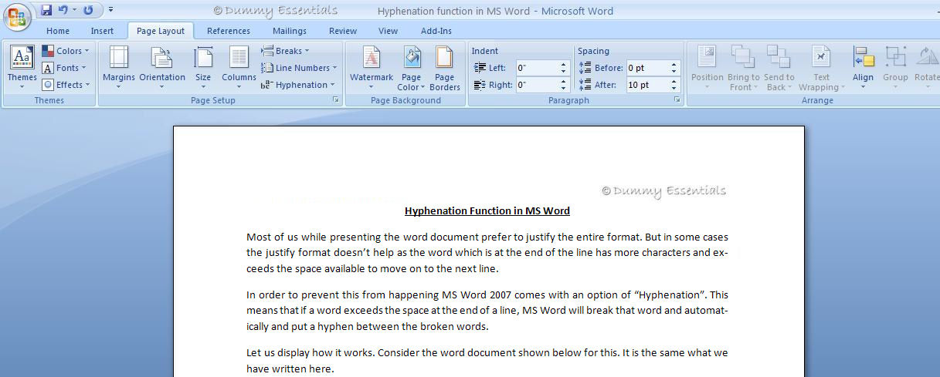Open the Home ribbon tab
Image resolution: width=940 pixels, height=377 pixels.
(58, 31)
